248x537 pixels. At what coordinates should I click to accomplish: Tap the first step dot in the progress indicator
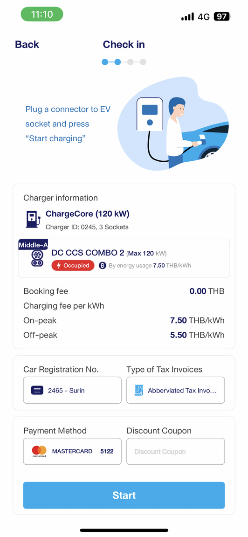click(x=105, y=62)
